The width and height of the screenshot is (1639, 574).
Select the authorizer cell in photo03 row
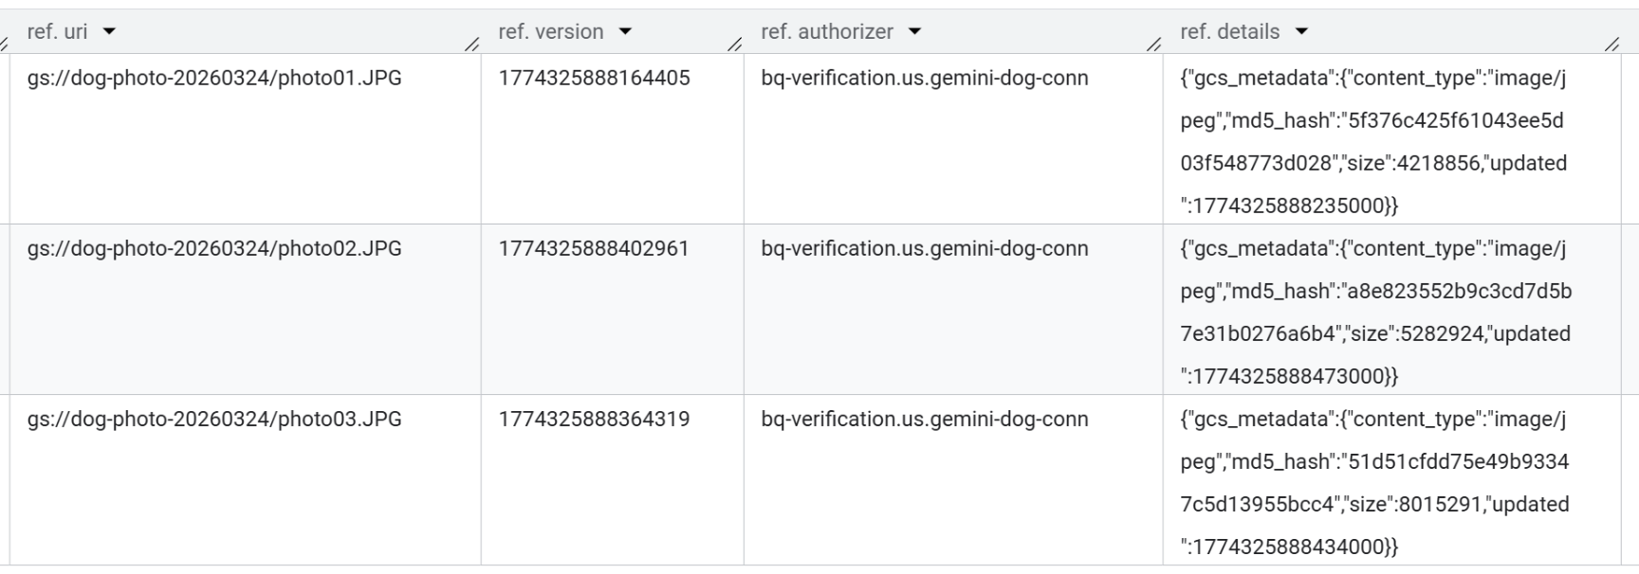pos(924,420)
